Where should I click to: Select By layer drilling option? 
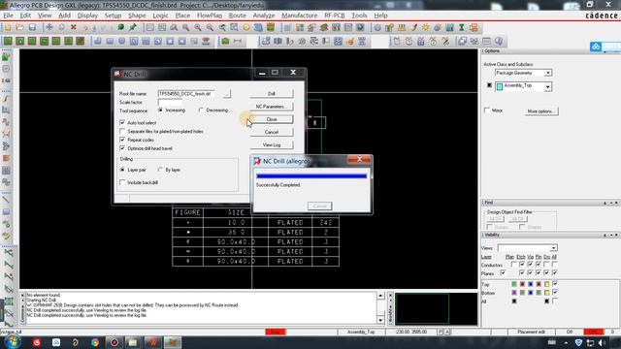pyautogui.click(x=160, y=170)
